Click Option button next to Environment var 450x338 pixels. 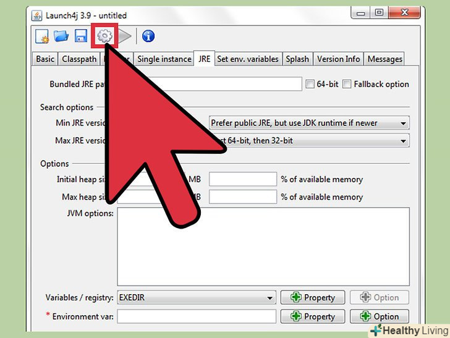pyautogui.click(x=380, y=316)
